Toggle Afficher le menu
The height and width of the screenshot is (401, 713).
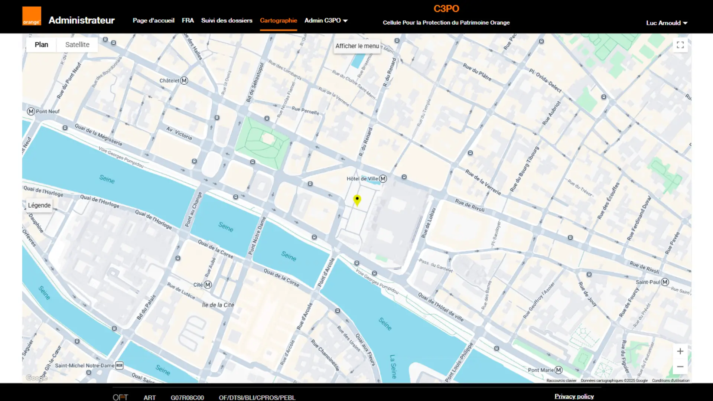click(357, 46)
